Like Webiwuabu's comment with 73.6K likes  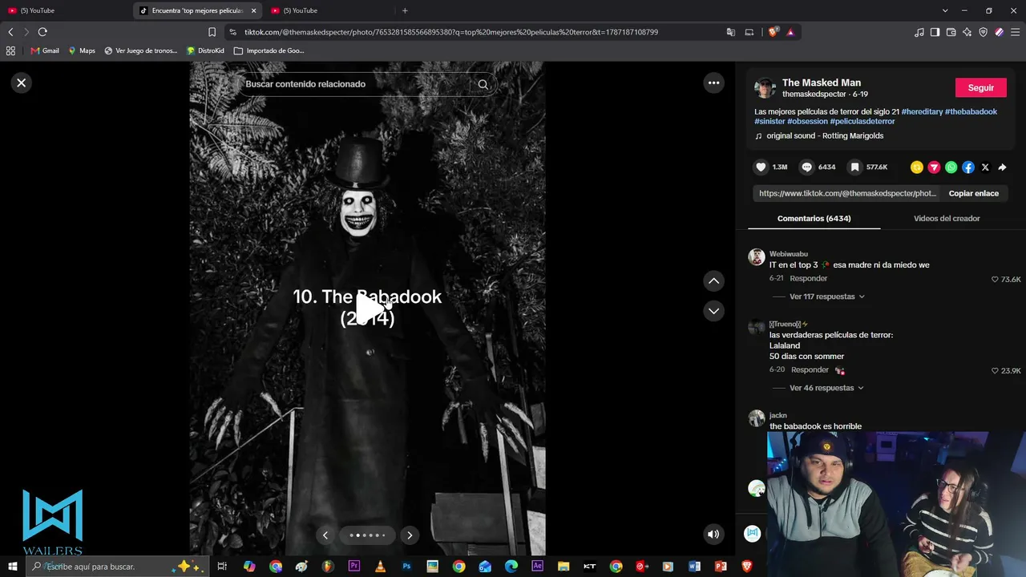click(996, 280)
